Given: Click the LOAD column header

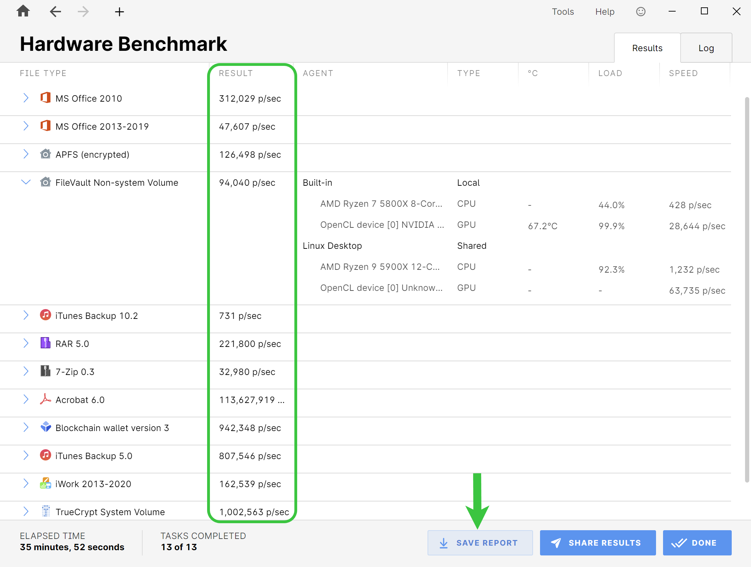Looking at the screenshot, I should (610, 73).
